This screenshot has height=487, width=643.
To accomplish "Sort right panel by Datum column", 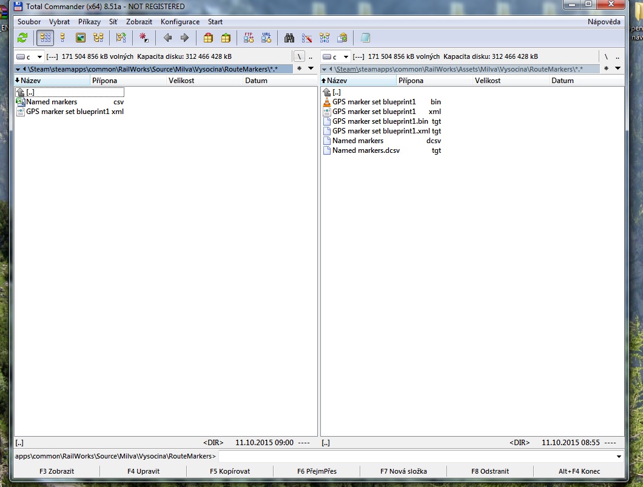I will tap(587, 80).
